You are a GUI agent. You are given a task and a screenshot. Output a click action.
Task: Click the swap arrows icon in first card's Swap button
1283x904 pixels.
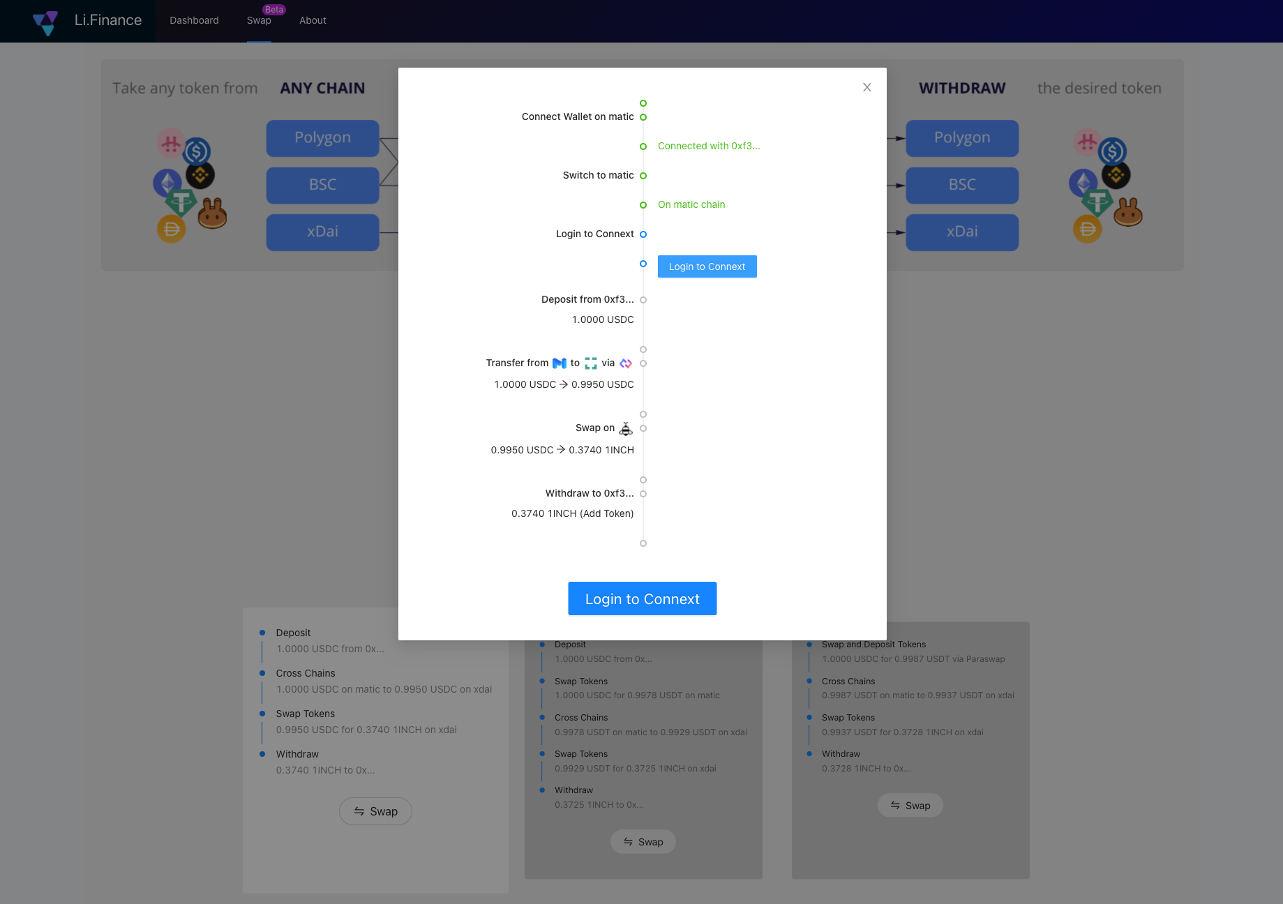click(359, 811)
